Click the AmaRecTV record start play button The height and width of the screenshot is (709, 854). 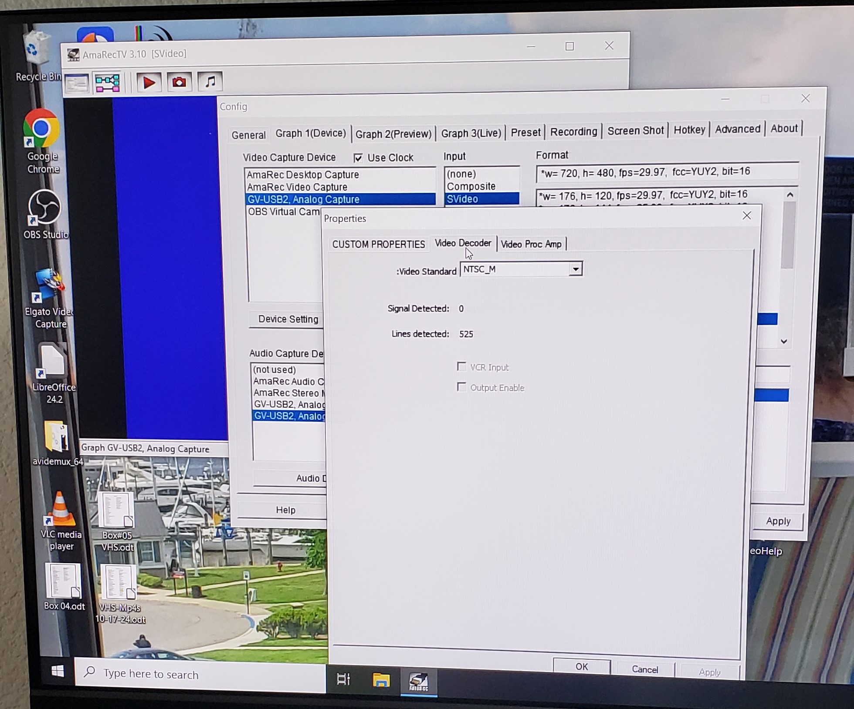149,82
